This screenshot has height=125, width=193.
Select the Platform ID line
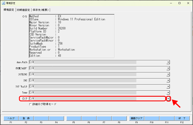(x=45, y=31)
